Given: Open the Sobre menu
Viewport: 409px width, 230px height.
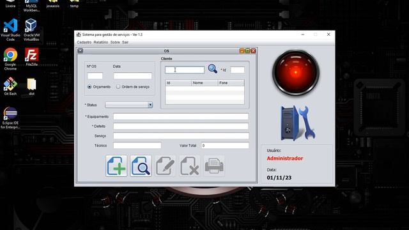Looking at the screenshot, I should click(x=115, y=42).
